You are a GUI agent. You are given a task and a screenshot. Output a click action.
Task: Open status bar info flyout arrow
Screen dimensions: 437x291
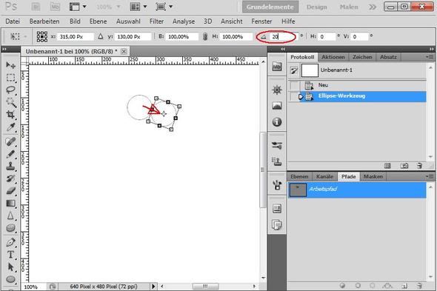pos(153,287)
